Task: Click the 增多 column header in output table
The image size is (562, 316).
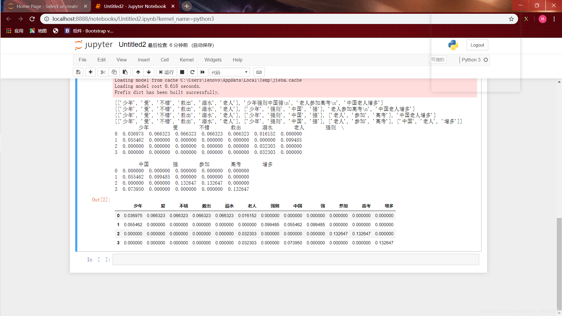Action: 389,206
